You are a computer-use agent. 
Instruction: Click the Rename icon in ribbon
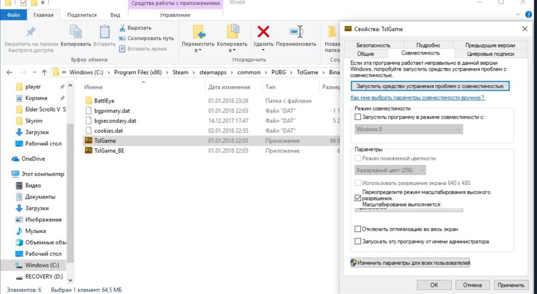(296, 32)
